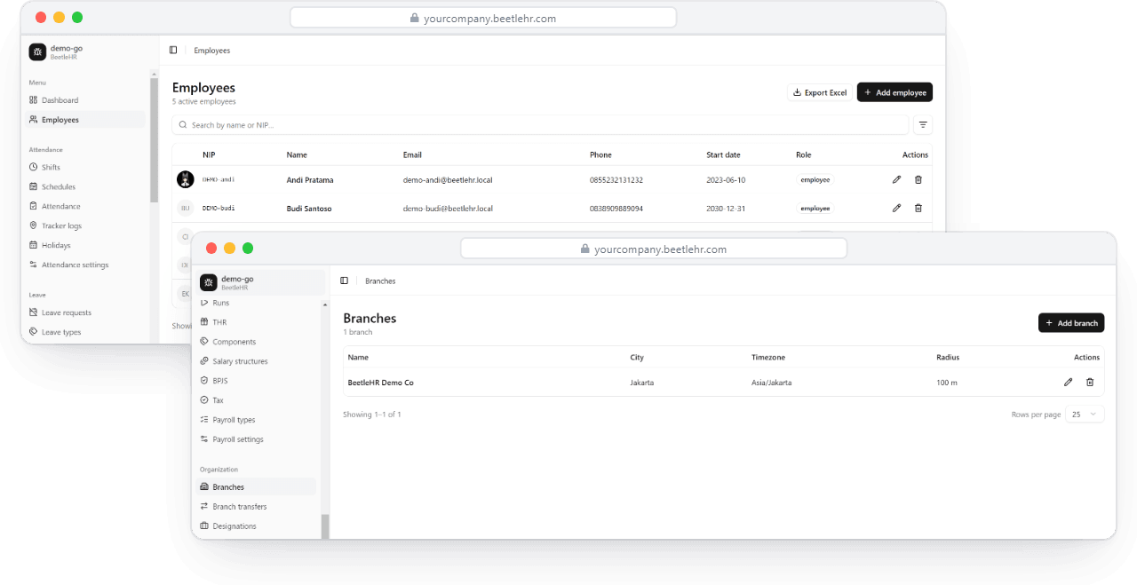The width and height of the screenshot is (1137, 585).
Task: Click the Add employee button
Action: (x=894, y=92)
